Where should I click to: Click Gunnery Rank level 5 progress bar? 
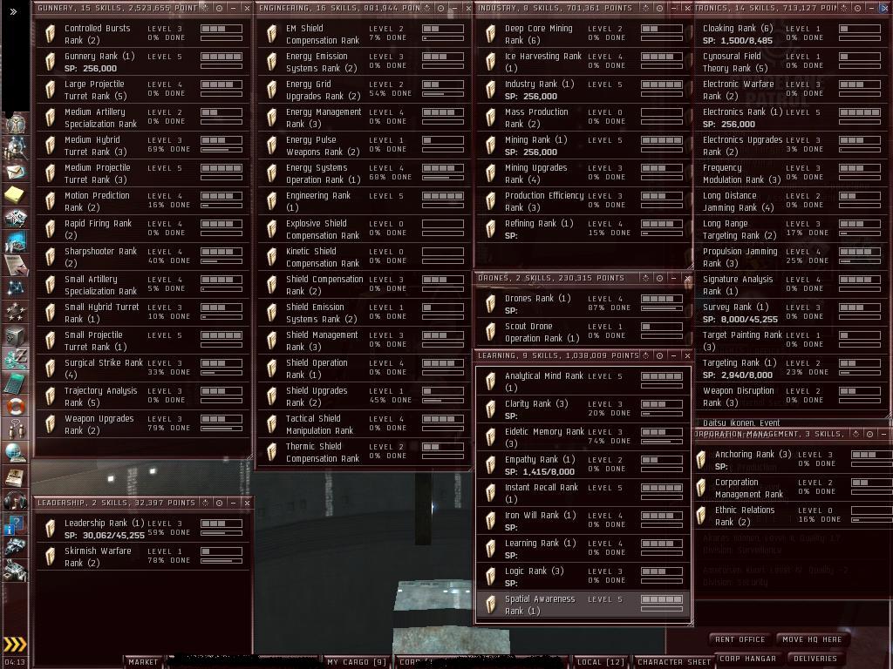coord(222,57)
